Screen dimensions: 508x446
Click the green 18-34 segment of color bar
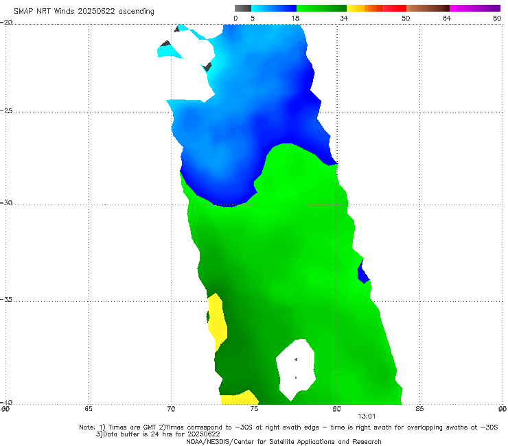(321, 8)
